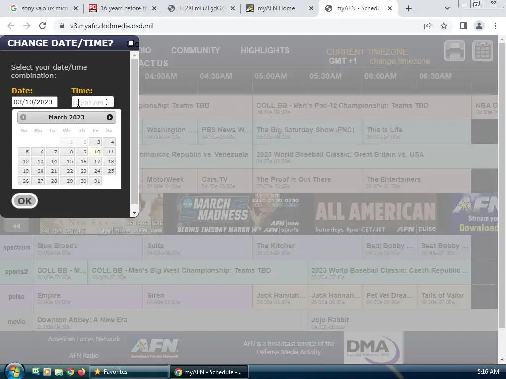Switch to the 16 years before tab
This screenshot has height=379, width=506.
[x=123, y=8]
